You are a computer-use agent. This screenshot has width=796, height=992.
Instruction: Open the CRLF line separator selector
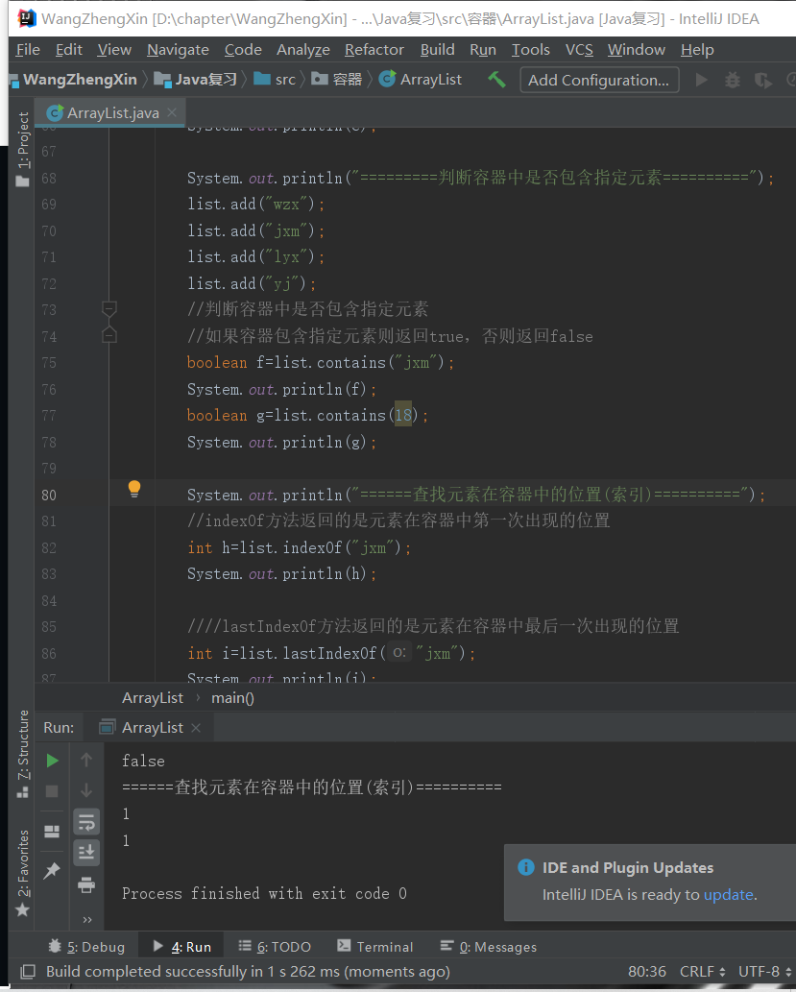(702, 972)
